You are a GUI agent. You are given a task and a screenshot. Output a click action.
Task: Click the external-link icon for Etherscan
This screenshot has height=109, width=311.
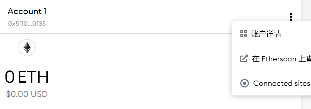tap(244, 58)
